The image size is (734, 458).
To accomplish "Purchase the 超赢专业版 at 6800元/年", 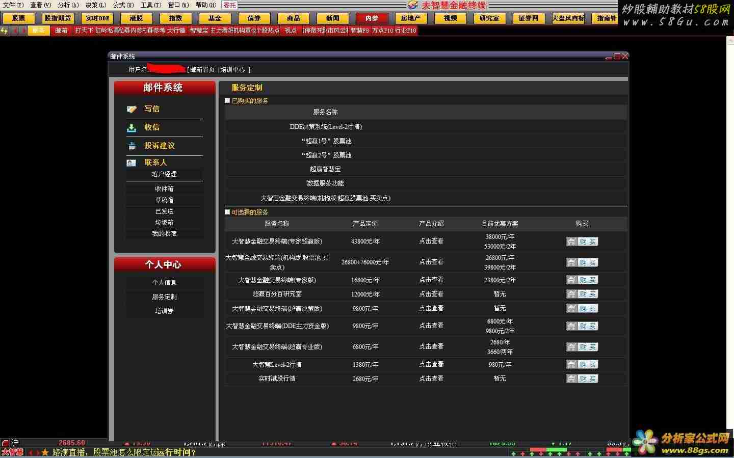I will 582,347.
